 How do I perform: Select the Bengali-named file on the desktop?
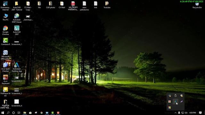point(5,104)
